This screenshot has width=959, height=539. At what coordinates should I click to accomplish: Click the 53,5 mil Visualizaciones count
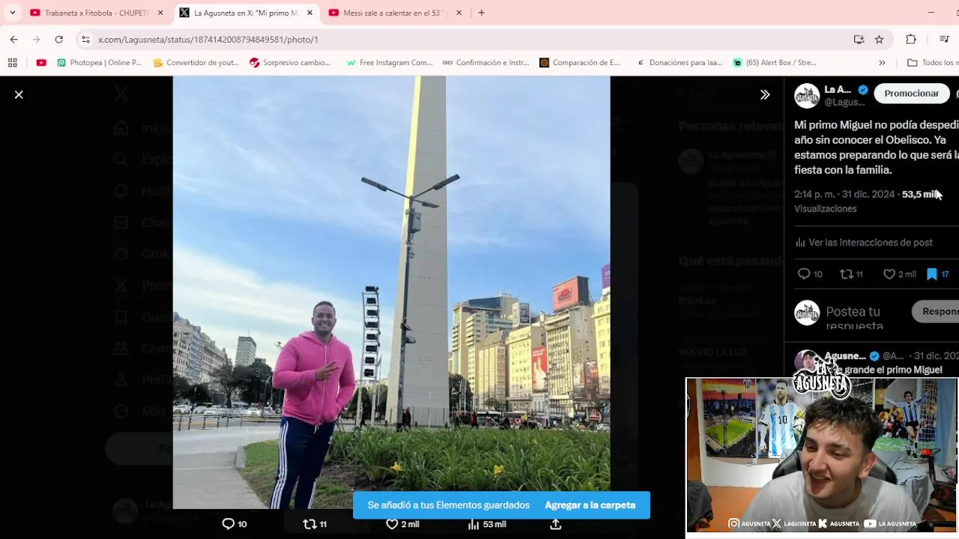coord(868,201)
